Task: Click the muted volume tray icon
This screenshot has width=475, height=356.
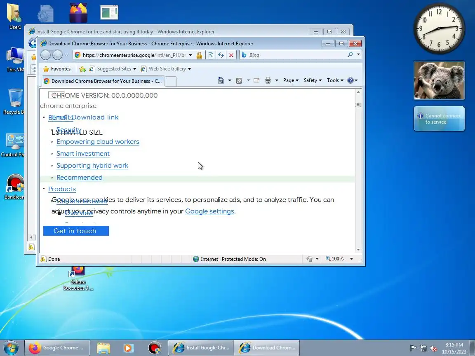Action: click(433, 349)
